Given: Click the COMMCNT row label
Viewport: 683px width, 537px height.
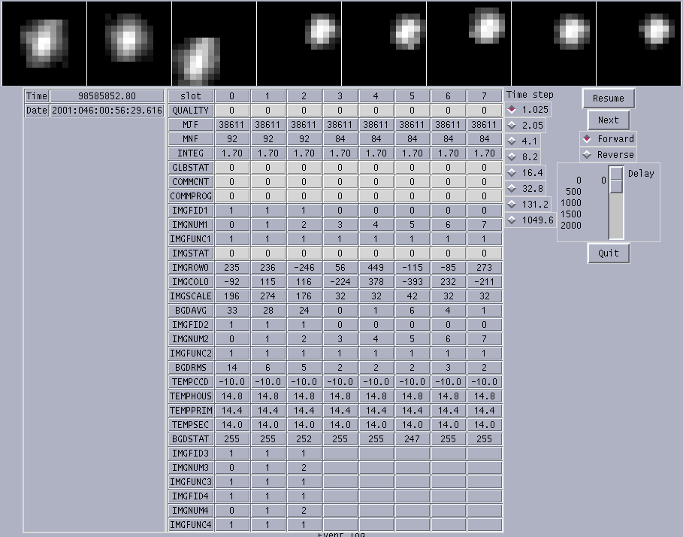Looking at the screenshot, I should [191, 182].
